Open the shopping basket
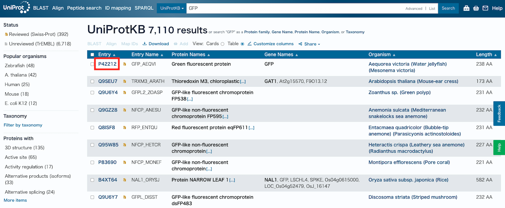This screenshot has height=208, width=505. [x=476, y=8]
